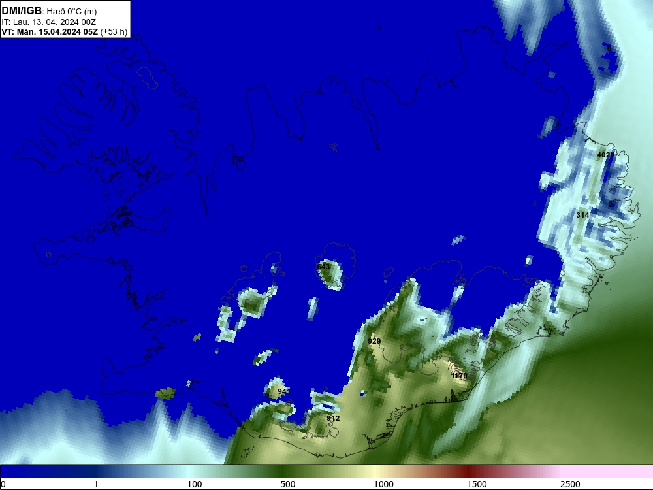Click the DMI/IGB title label
This screenshot has width=653, height=490.
click(22, 11)
